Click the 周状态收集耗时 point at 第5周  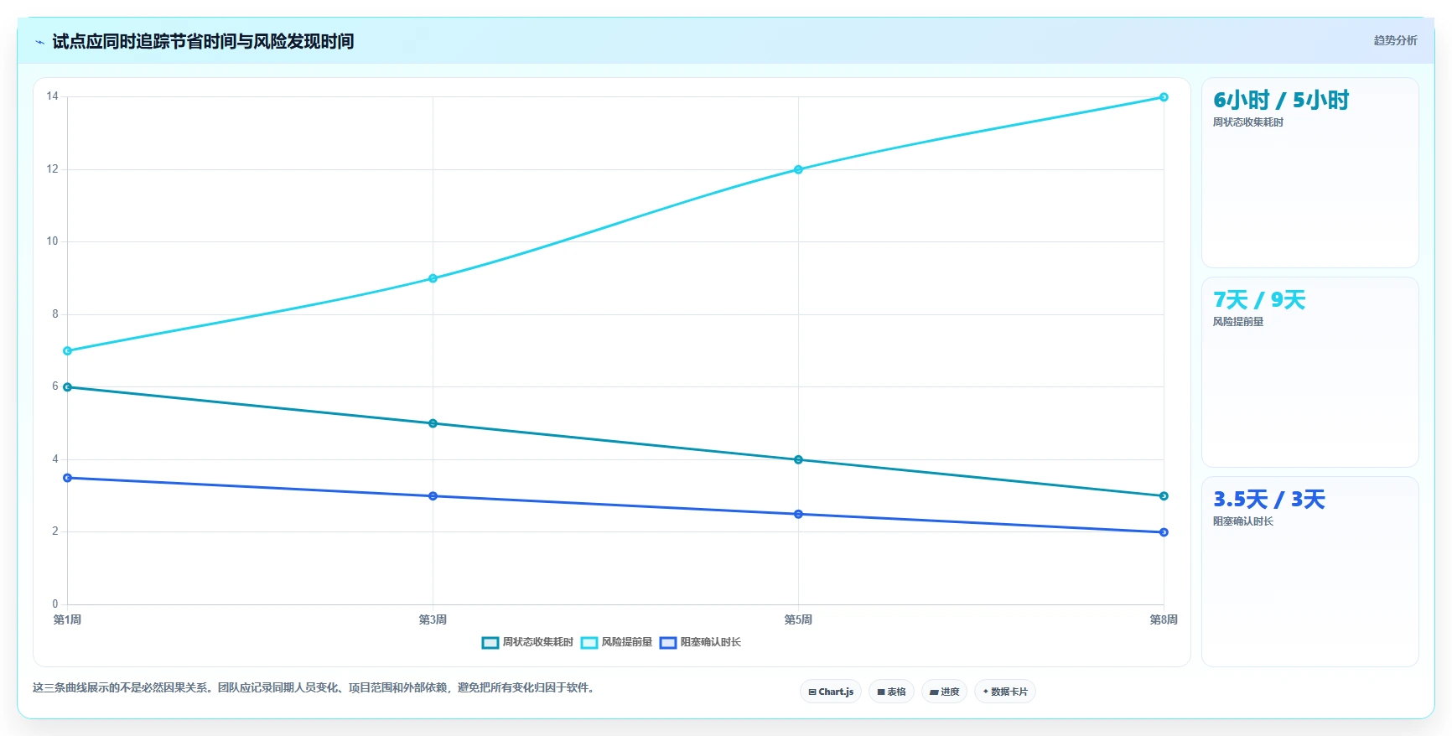tap(798, 459)
